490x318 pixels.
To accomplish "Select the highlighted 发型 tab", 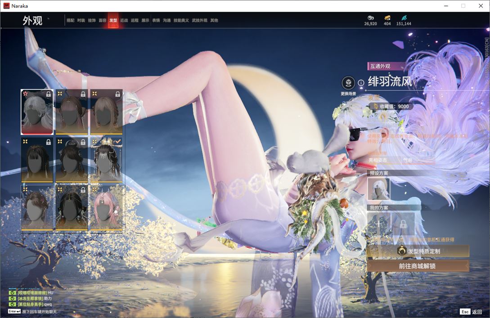I will tap(113, 20).
